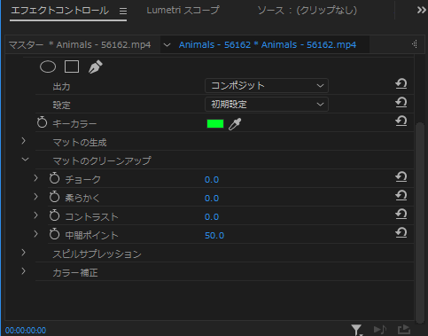Switch to the ソース：(クリップなし) tab
This screenshot has height=336, width=428.
(307, 11)
